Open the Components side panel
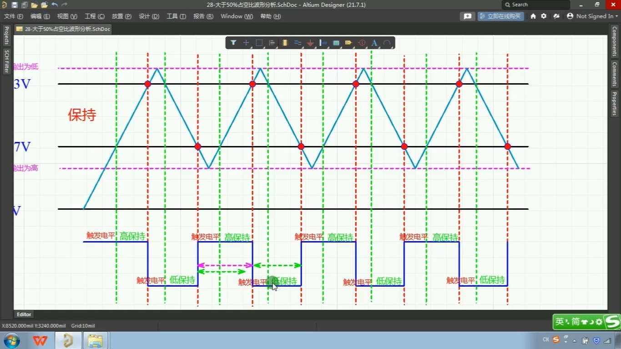 [614, 41]
